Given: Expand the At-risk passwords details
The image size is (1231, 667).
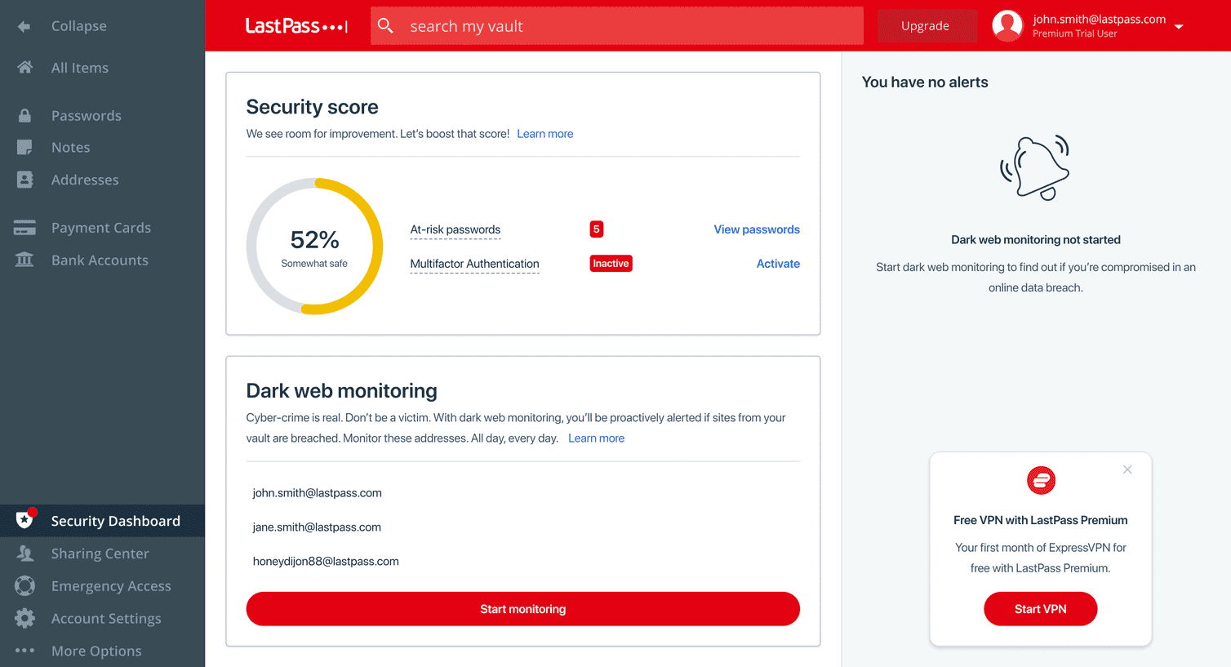Looking at the screenshot, I should point(455,229).
